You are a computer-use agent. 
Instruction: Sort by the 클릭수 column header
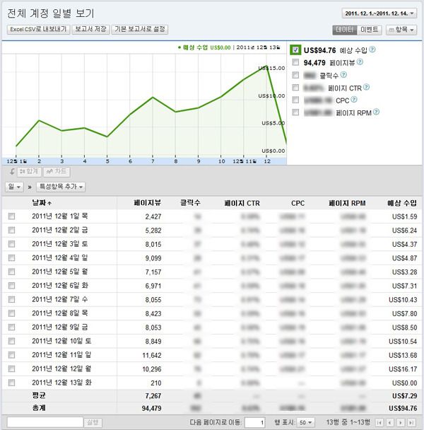tap(190, 203)
